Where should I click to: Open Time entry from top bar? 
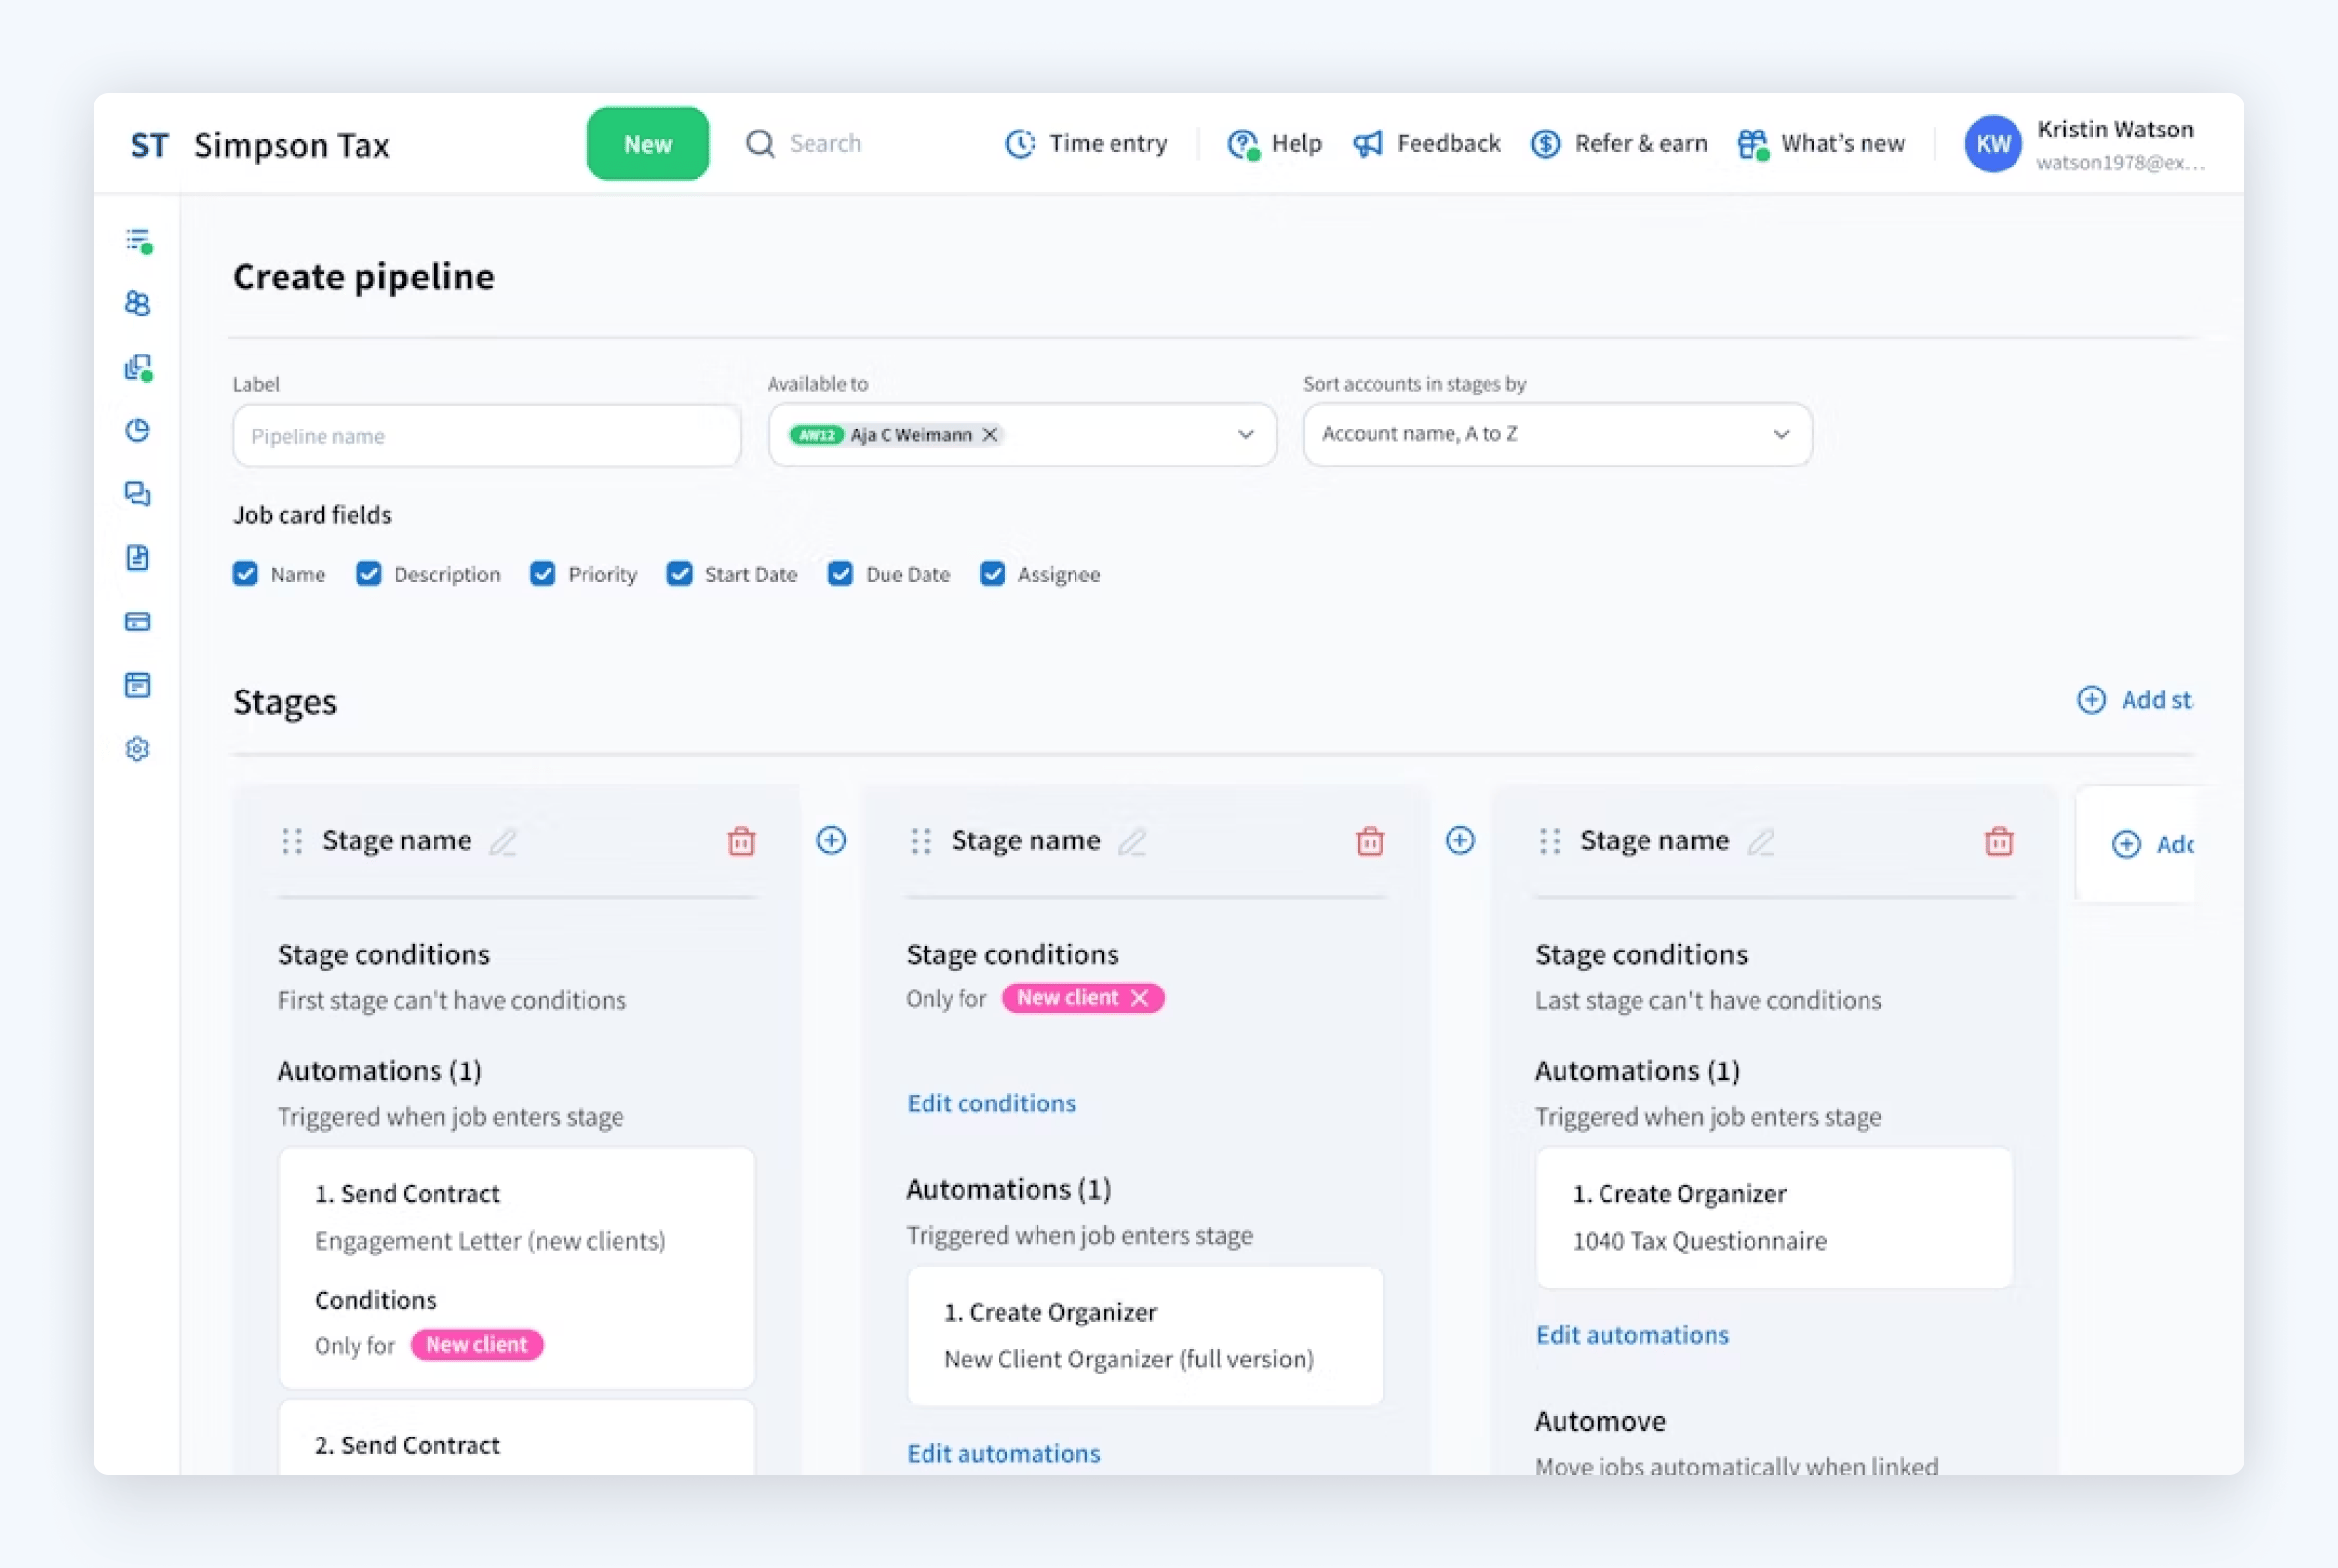point(1086,144)
